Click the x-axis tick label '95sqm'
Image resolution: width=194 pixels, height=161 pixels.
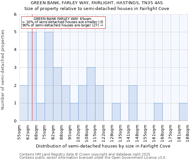click(x=70, y=132)
